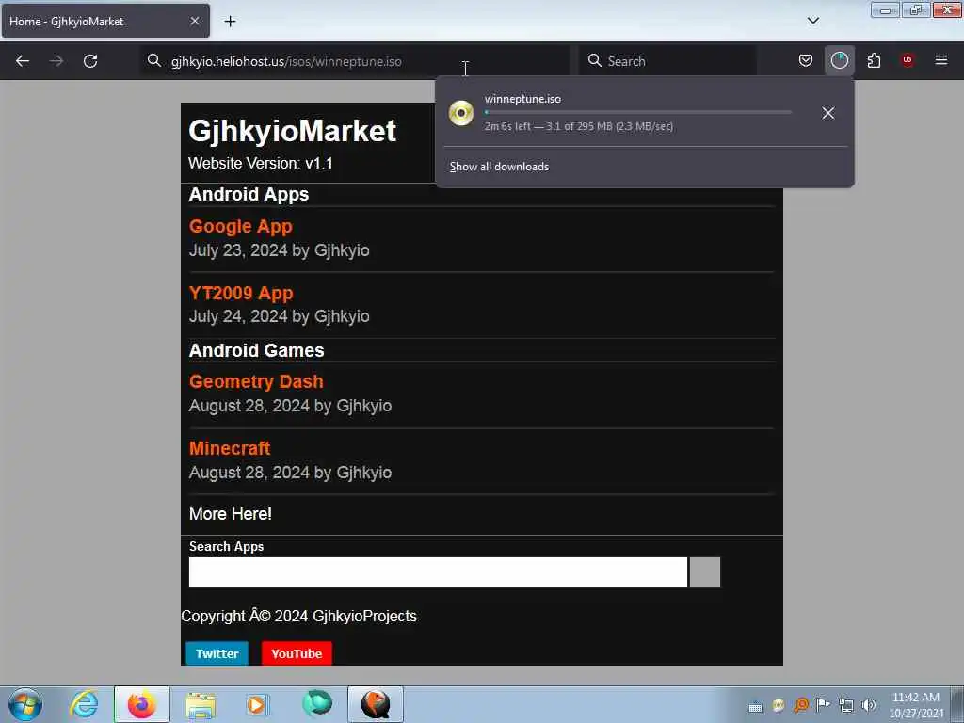Open the Minecraft link
964x723 pixels.
tap(230, 448)
